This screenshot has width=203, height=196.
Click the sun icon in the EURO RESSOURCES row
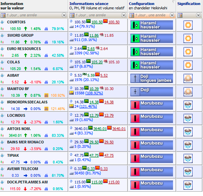[188, 52]
